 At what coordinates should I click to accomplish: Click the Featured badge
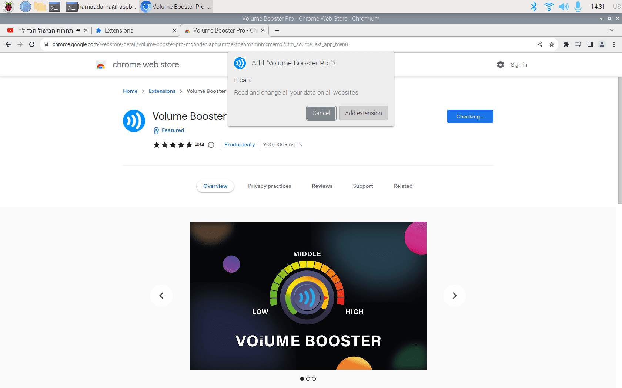pyautogui.click(x=169, y=130)
